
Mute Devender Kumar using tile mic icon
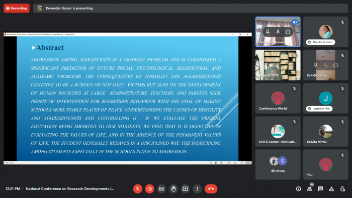point(278,32)
